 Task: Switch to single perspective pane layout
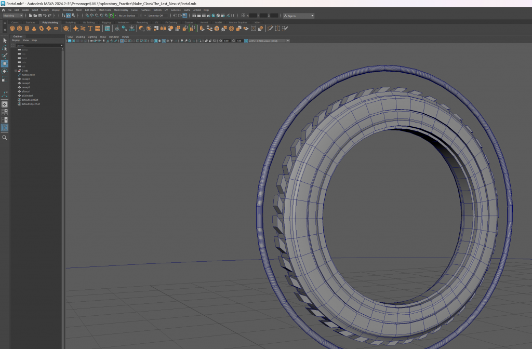[x=4, y=104]
